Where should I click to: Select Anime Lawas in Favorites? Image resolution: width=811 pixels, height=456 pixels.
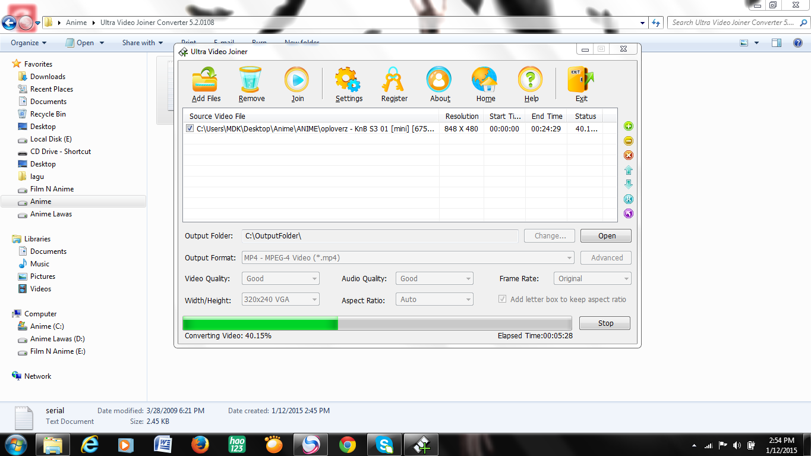51,214
